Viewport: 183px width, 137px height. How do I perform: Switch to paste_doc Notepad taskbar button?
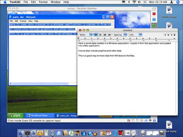67,115
